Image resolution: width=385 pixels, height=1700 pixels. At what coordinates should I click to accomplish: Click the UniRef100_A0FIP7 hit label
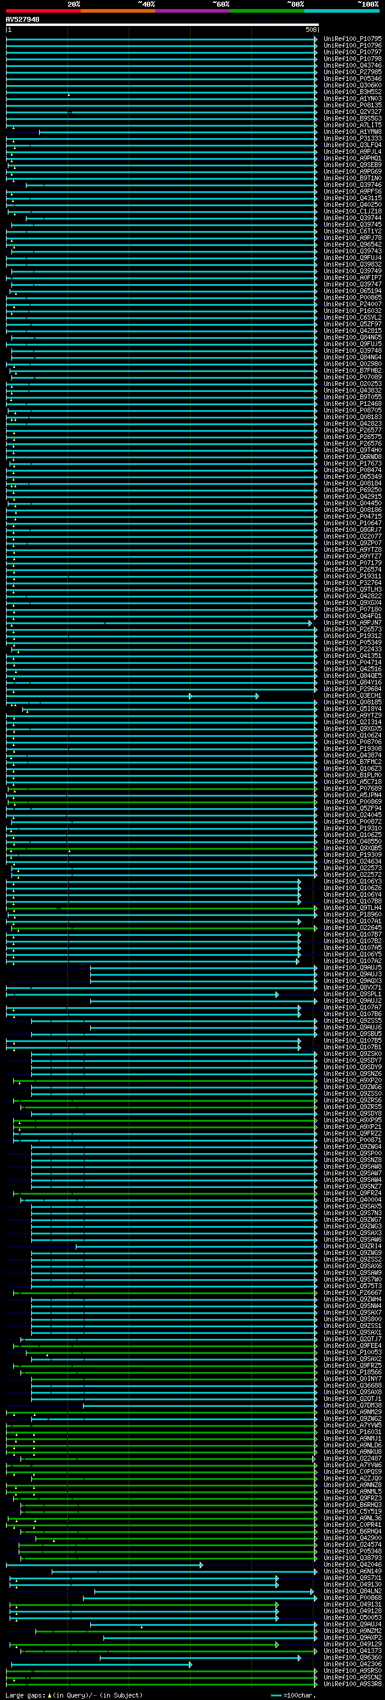point(353,278)
